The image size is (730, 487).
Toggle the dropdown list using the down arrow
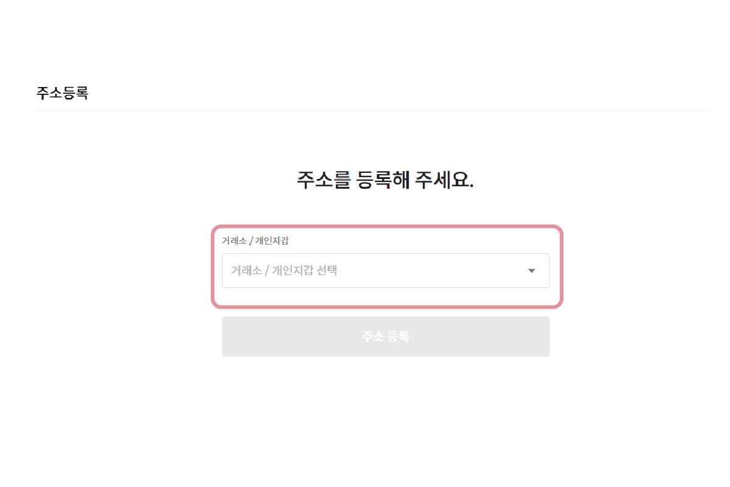532,271
